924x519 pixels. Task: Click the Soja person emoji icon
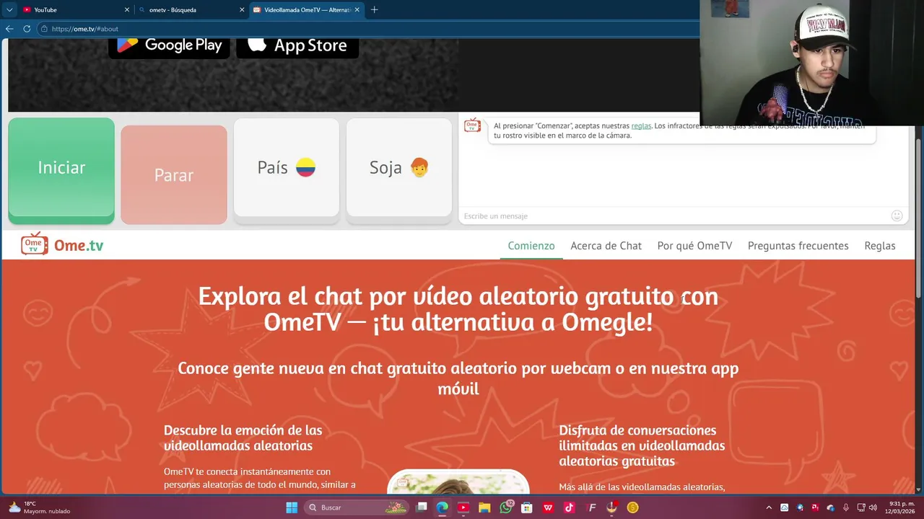tap(419, 168)
